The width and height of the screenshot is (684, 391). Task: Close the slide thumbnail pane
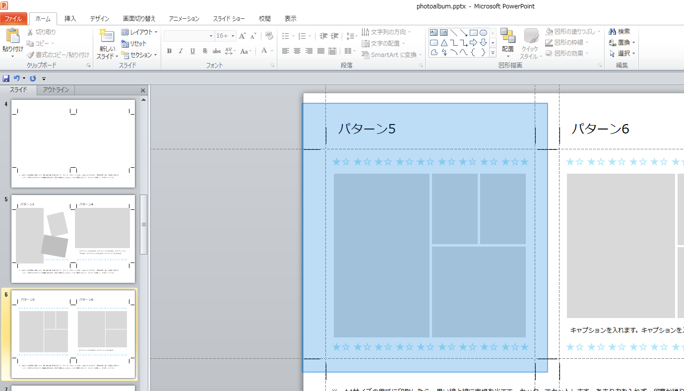[x=143, y=90]
